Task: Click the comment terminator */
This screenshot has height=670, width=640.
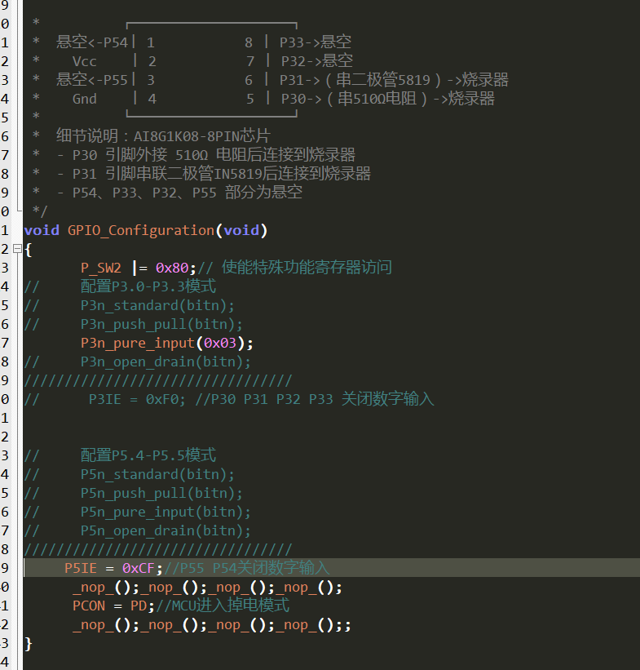Action: [x=40, y=211]
